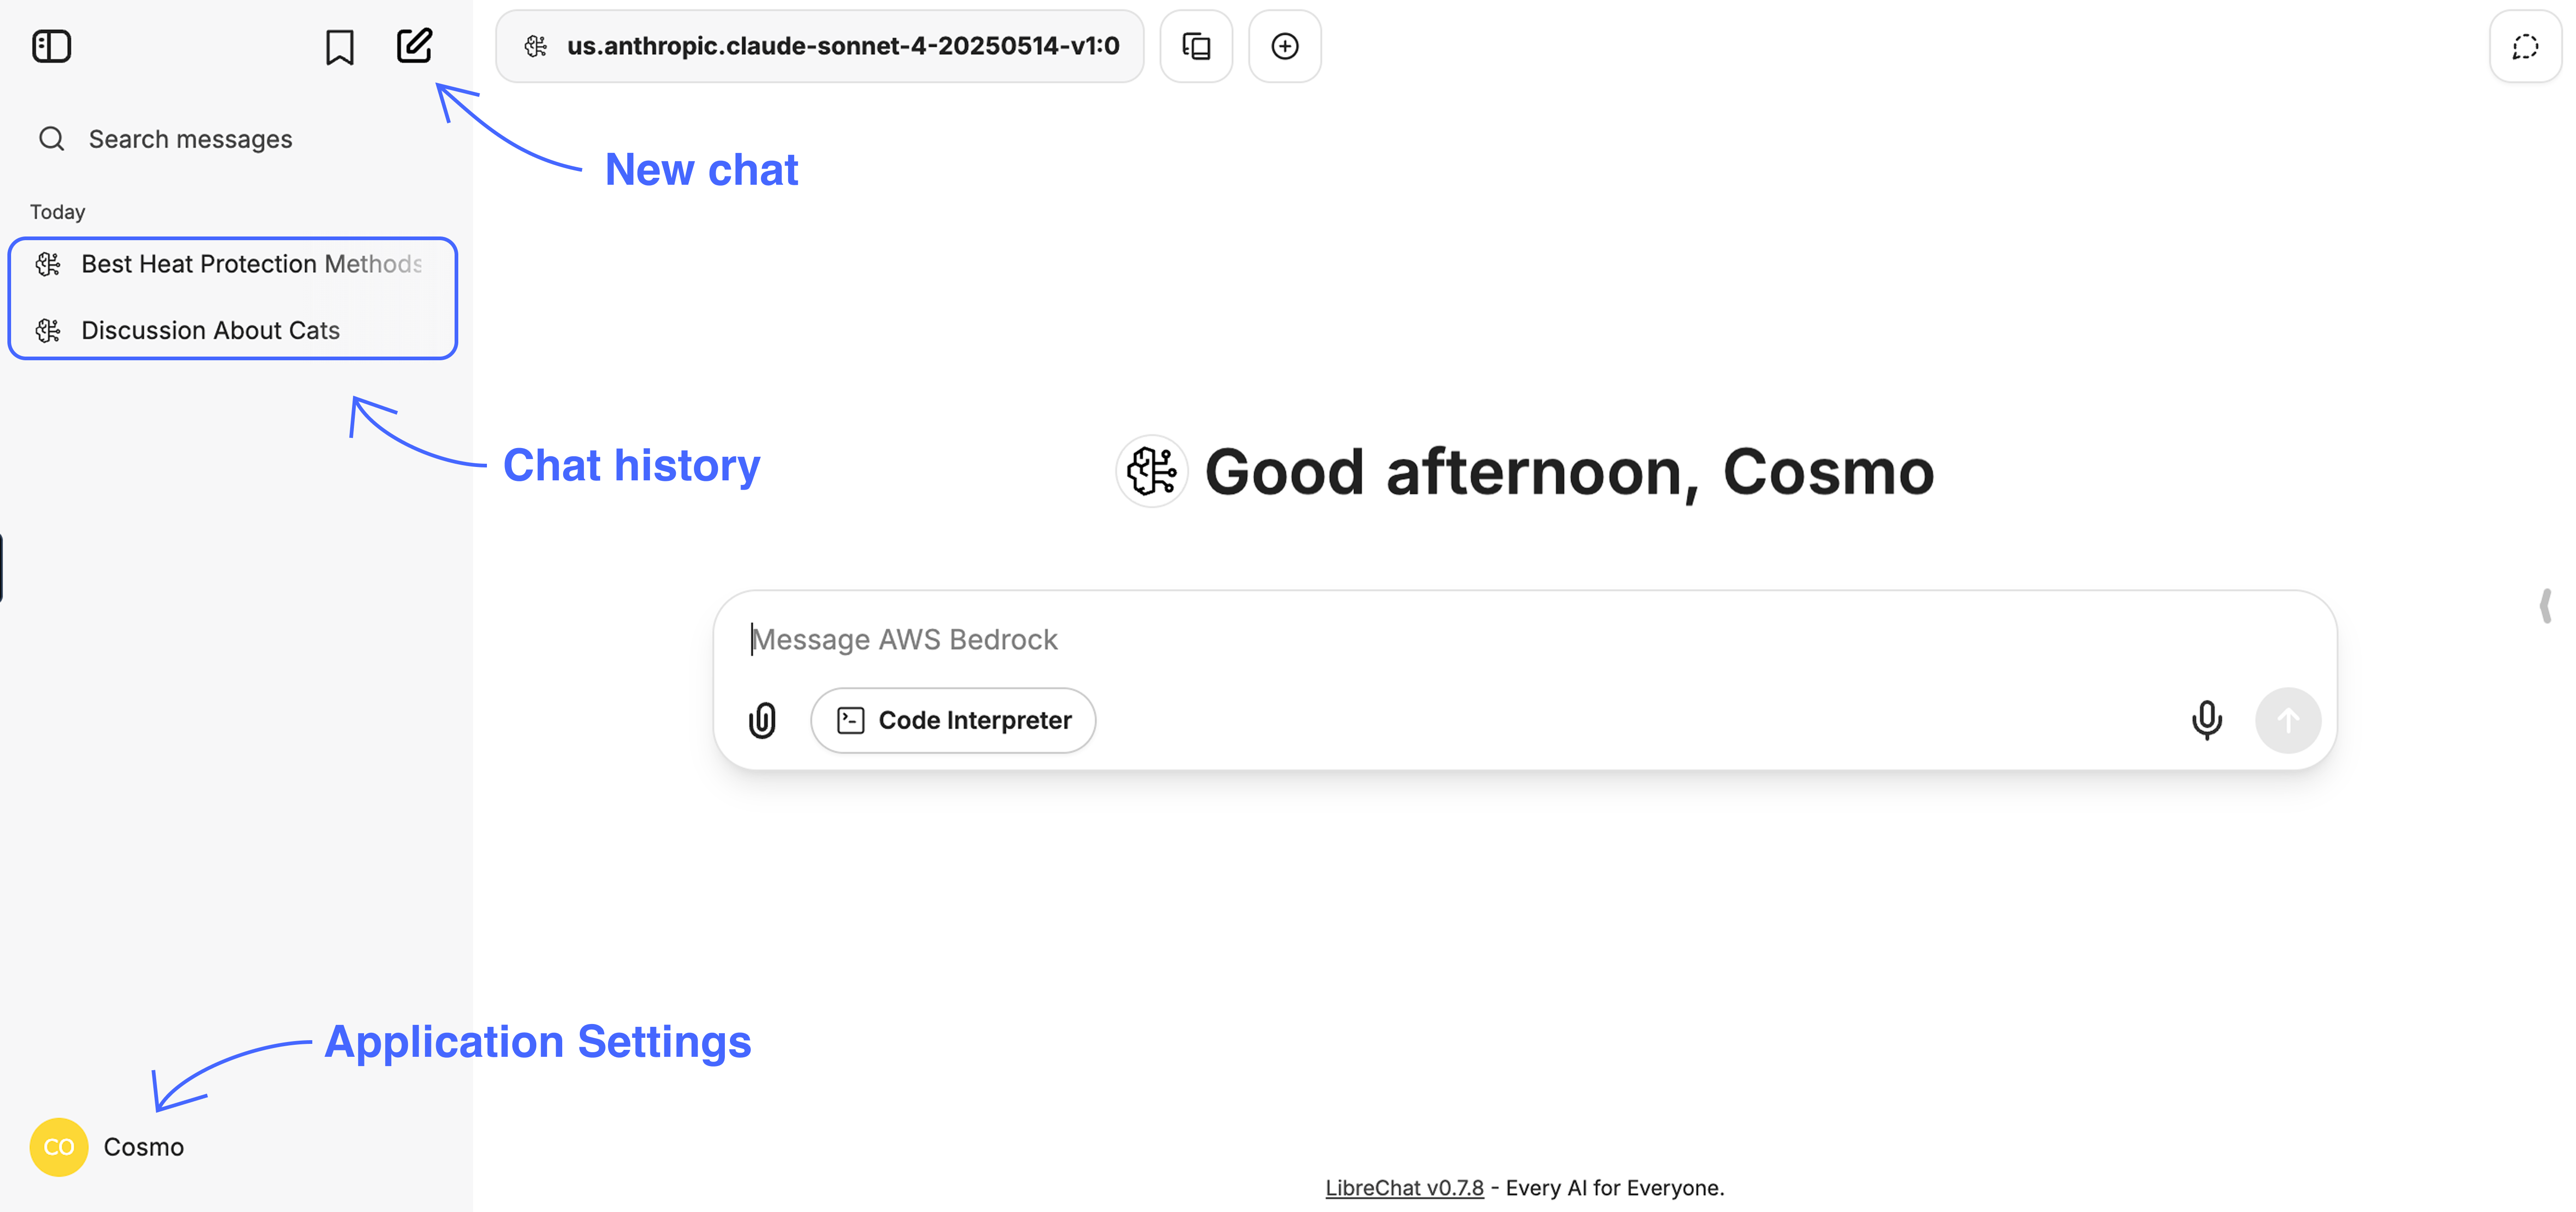
Task: Open the bookmarks icon
Action: (339, 46)
